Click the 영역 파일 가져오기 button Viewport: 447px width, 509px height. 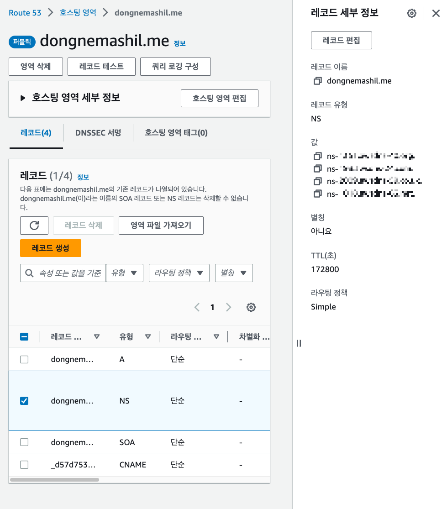pos(161,226)
